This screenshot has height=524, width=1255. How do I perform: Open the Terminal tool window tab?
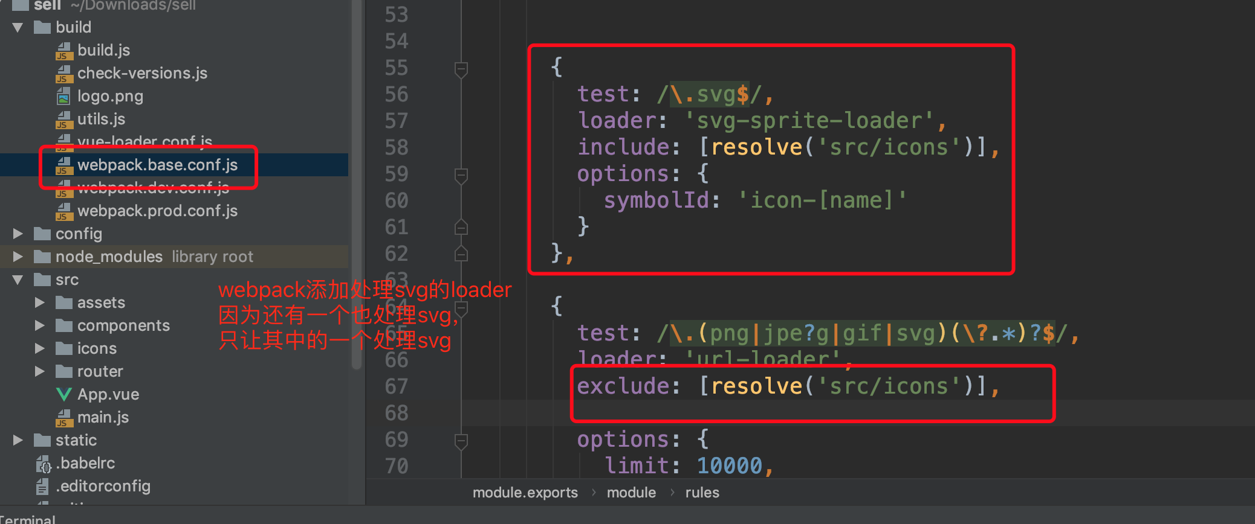28,519
